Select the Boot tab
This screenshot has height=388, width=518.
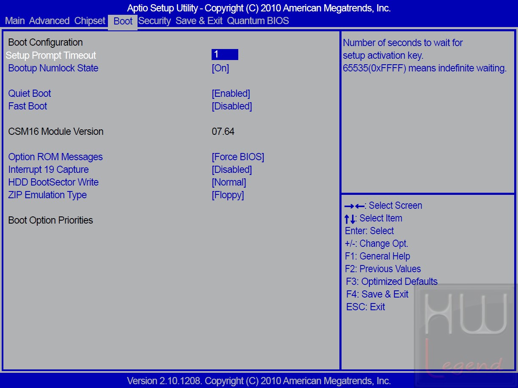(x=123, y=21)
